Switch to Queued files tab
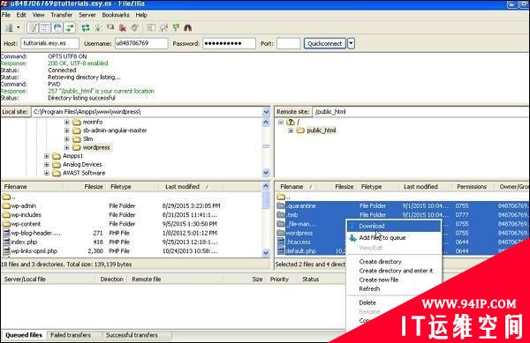The height and width of the screenshot is (343, 530). coord(24,335)
